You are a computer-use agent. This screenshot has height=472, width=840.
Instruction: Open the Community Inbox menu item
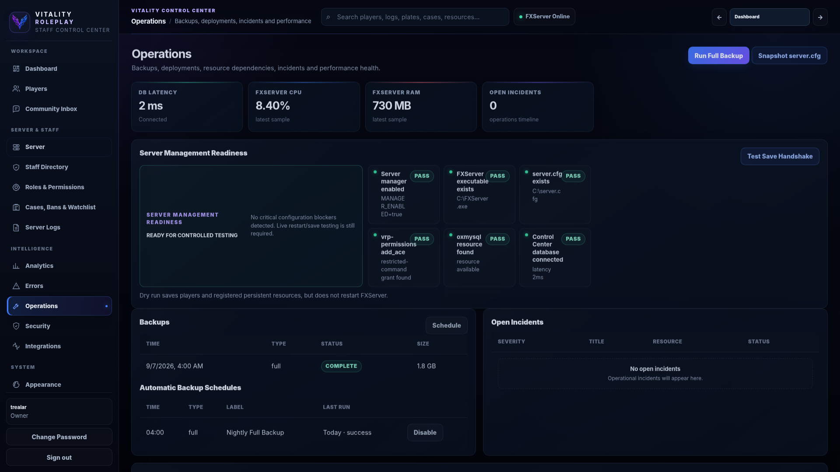pyautogui.click(x=59, y=109)
